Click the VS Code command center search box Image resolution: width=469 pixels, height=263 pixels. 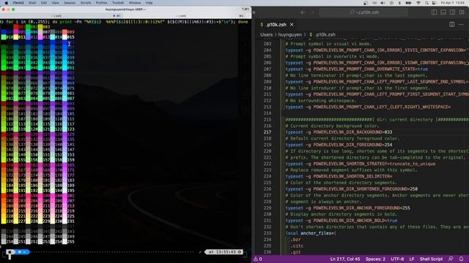363,12
